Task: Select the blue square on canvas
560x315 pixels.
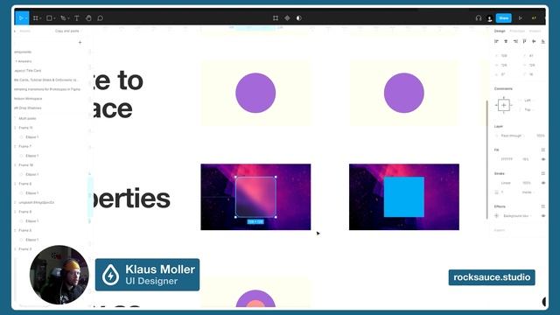Action: coord(404,197)
